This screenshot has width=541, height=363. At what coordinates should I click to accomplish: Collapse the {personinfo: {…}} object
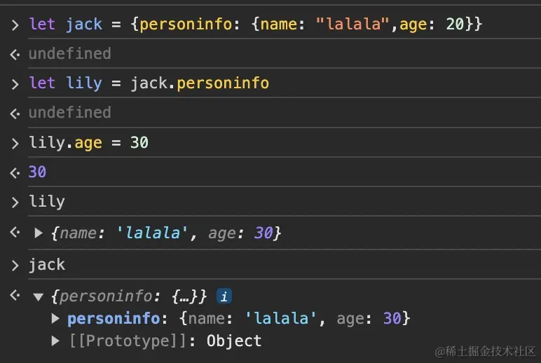(x=39, y=296)
